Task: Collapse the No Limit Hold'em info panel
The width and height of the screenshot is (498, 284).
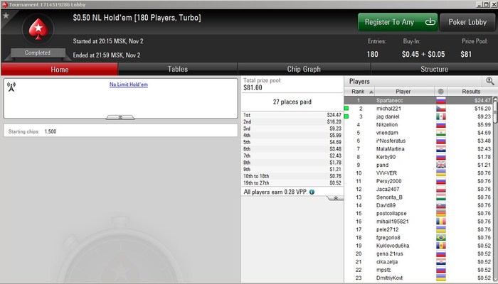Action: click(x=120, y=117)
